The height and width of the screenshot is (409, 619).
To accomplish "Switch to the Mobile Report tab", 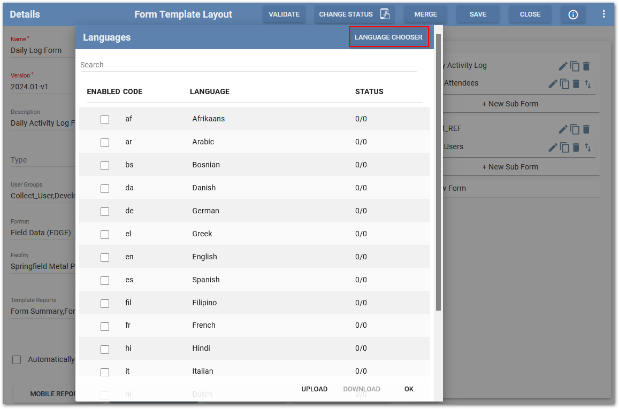I will pyautogui.click(x=54, y=394).
